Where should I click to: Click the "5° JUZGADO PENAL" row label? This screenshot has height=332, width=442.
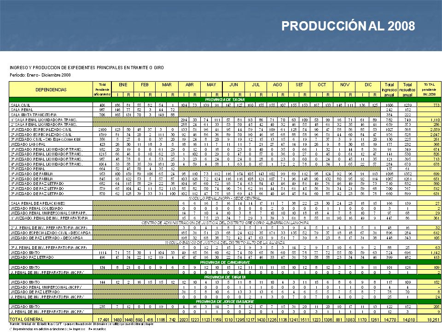28,169
